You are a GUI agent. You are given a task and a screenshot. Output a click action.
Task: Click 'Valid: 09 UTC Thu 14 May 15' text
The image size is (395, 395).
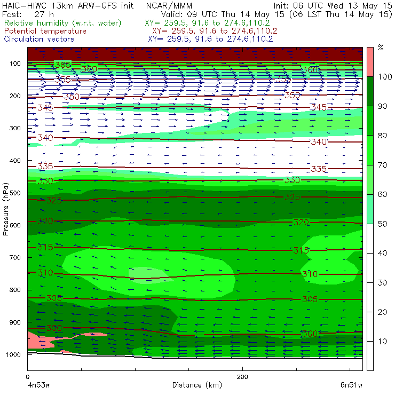coord(224,14)
